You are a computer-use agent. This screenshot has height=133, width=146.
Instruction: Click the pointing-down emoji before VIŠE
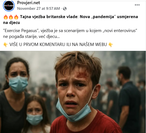(6, 45)
